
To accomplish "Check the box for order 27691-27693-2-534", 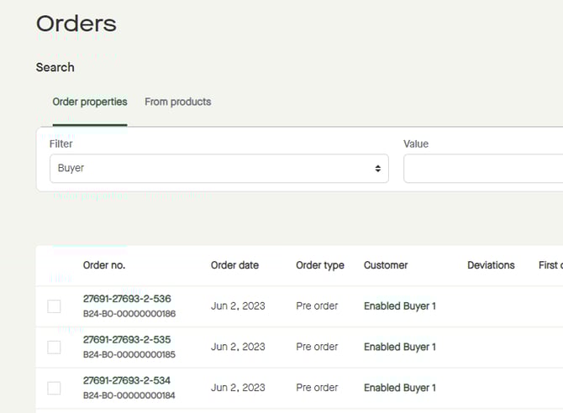I will click(x=54, y=388).
